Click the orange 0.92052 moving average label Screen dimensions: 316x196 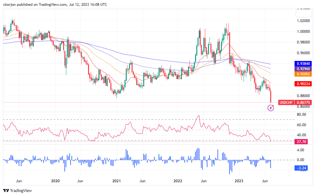pos(303,73)
